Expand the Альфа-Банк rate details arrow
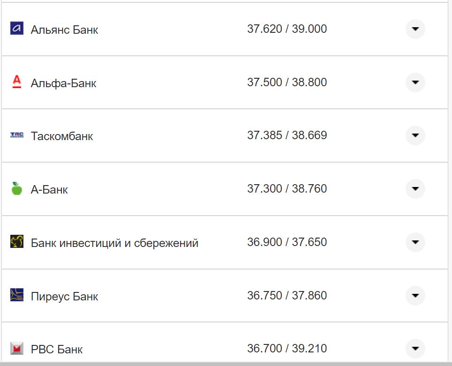Image resolution: width=452 pixels, height=366 pixels. pos(415,82)
